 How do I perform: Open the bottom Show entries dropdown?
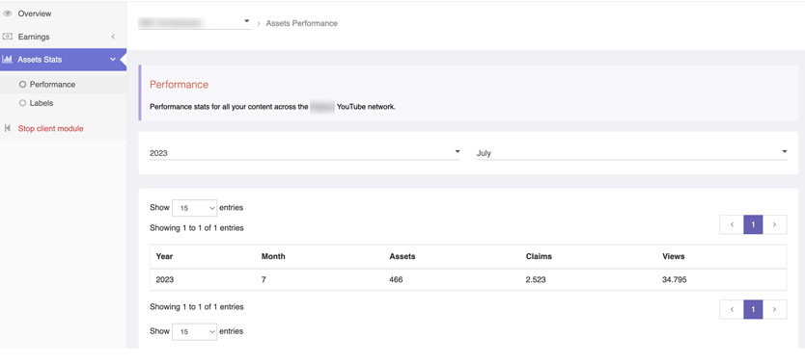(x=195, y=332)
